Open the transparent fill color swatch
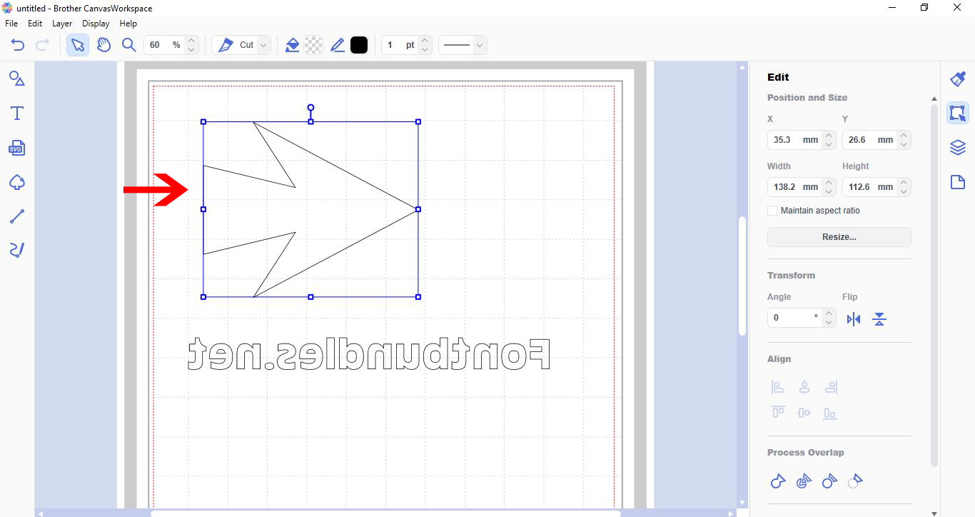The height and width of the screenshot is (517, 975). point(313,45)
